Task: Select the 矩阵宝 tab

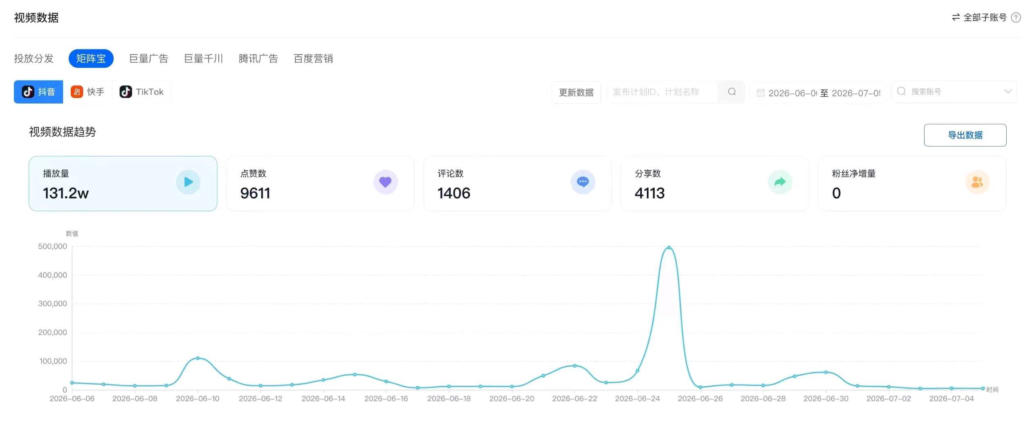Action: [91, 58]
